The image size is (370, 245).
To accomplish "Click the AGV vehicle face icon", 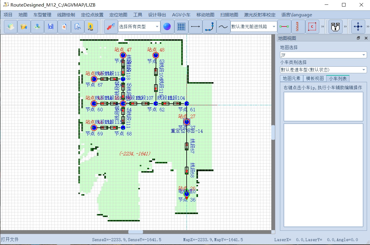I will pyautogui.click(x=335, y=27).
